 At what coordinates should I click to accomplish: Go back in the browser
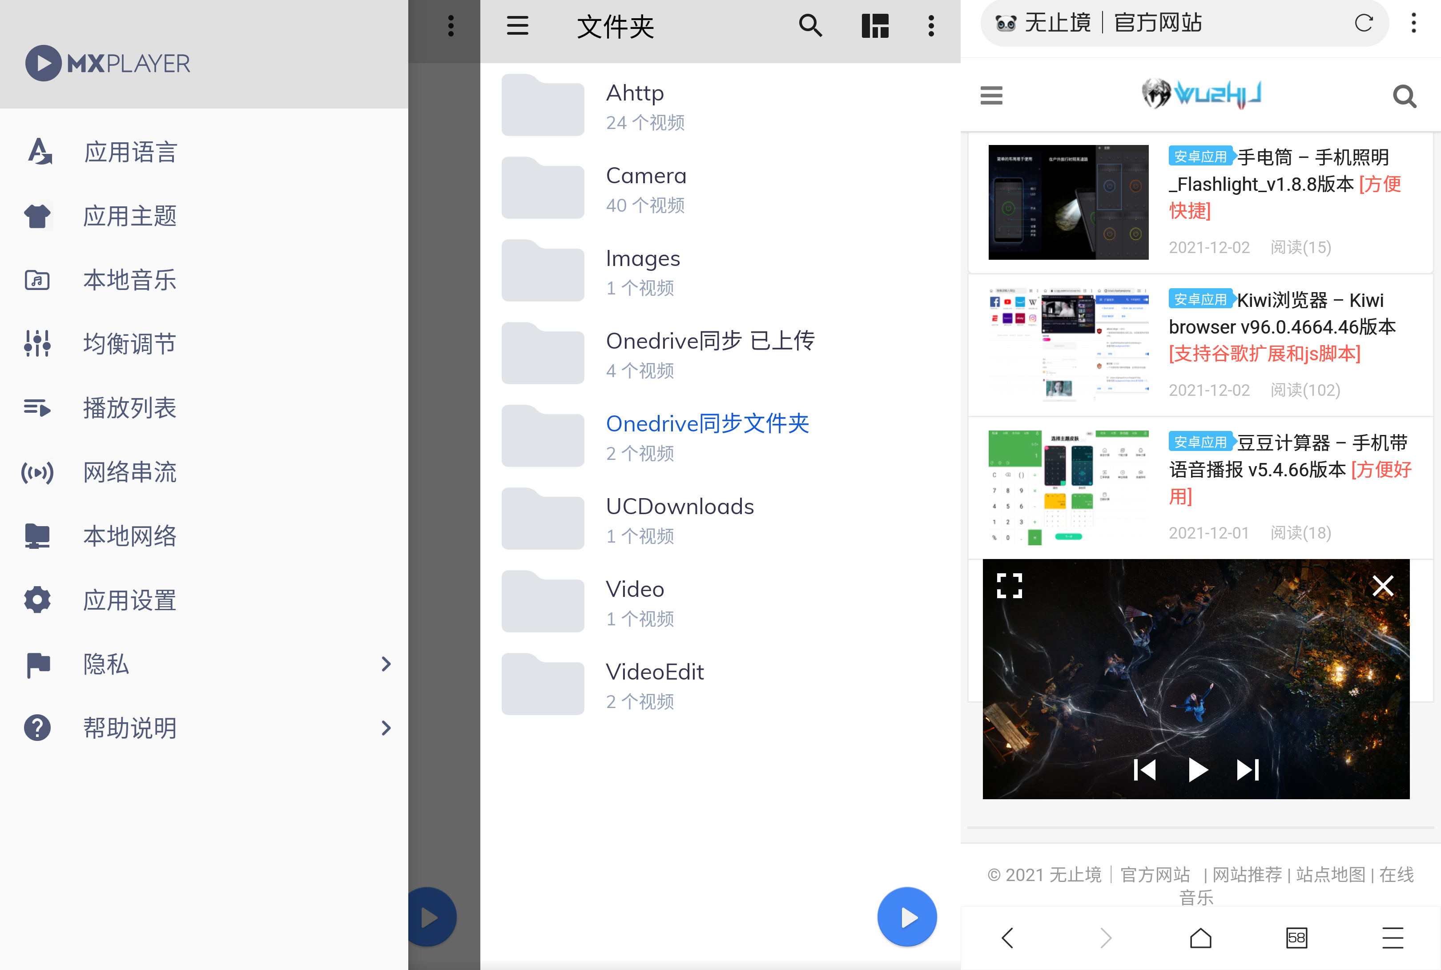click(x=1007, y=938)
